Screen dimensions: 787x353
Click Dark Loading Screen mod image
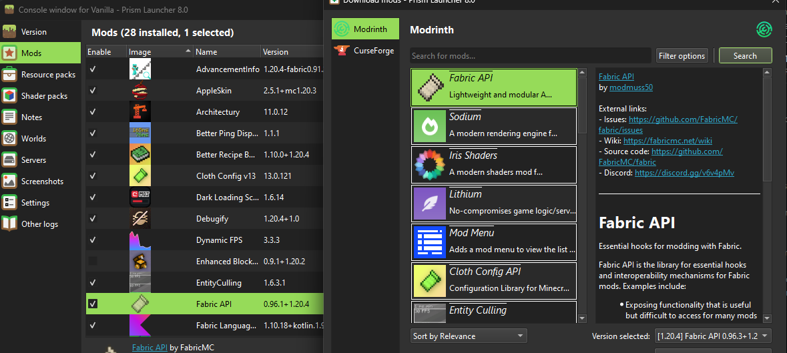(140, 197)
